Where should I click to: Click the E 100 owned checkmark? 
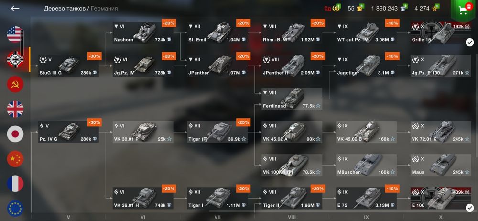pyautogui.click(x=469, y=208)
